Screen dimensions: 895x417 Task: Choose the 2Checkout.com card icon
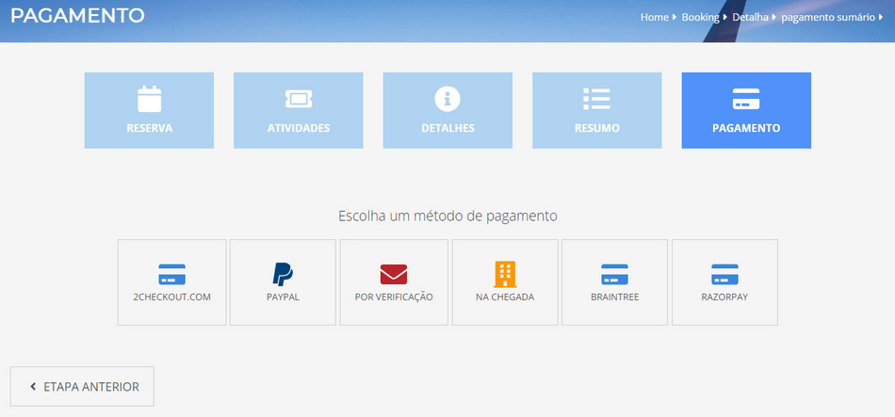pos(172,274)
